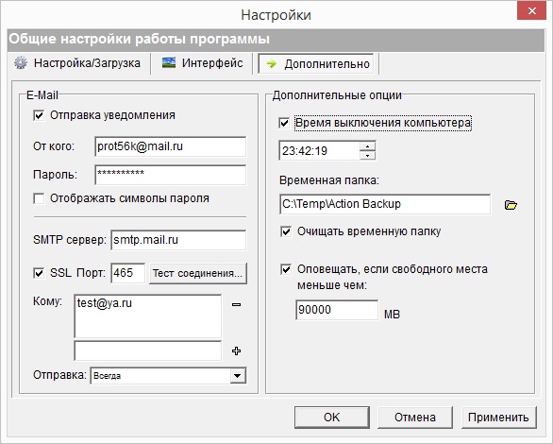Toggle the Отправка уведомления checkbox
This screenshot has height=444, width=553.
point(39,115)
